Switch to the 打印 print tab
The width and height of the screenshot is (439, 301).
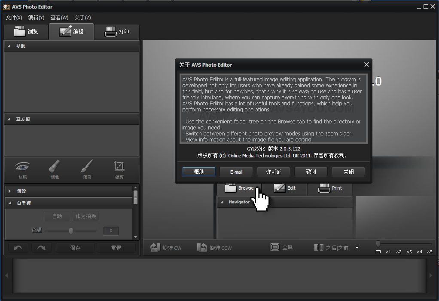click(116, 31)
